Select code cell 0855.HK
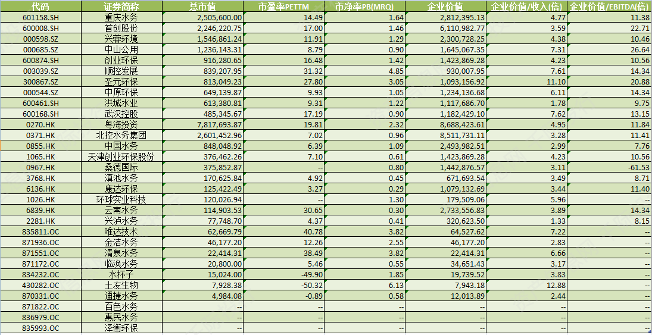This screenshot has width=652, height=335. coord(40,146)
